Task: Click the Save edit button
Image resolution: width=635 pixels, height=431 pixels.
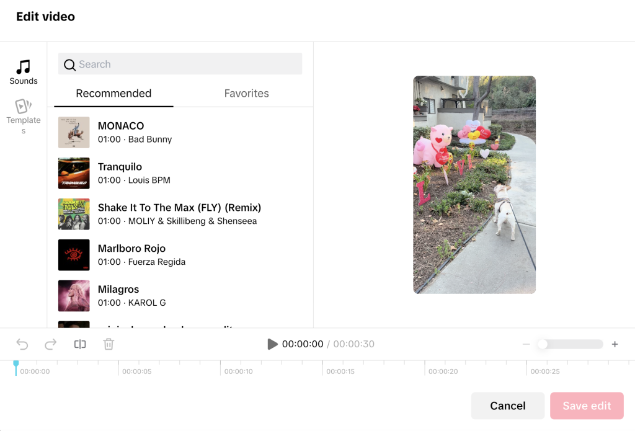Action: click(587, 406)
